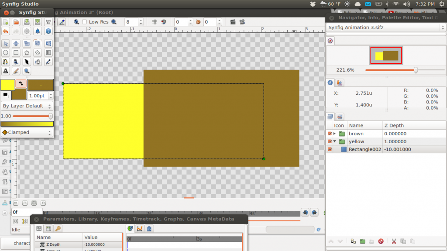Open the Parameters tab in the bottom panel

pyautogui.click(x=39, y=228)
